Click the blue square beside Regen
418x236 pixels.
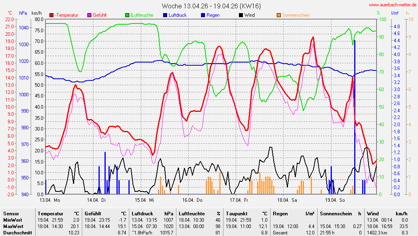pyautogui.click(x=203, y=15)
